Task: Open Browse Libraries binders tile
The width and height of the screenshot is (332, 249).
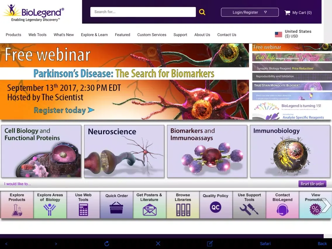Action: (183, 205)
